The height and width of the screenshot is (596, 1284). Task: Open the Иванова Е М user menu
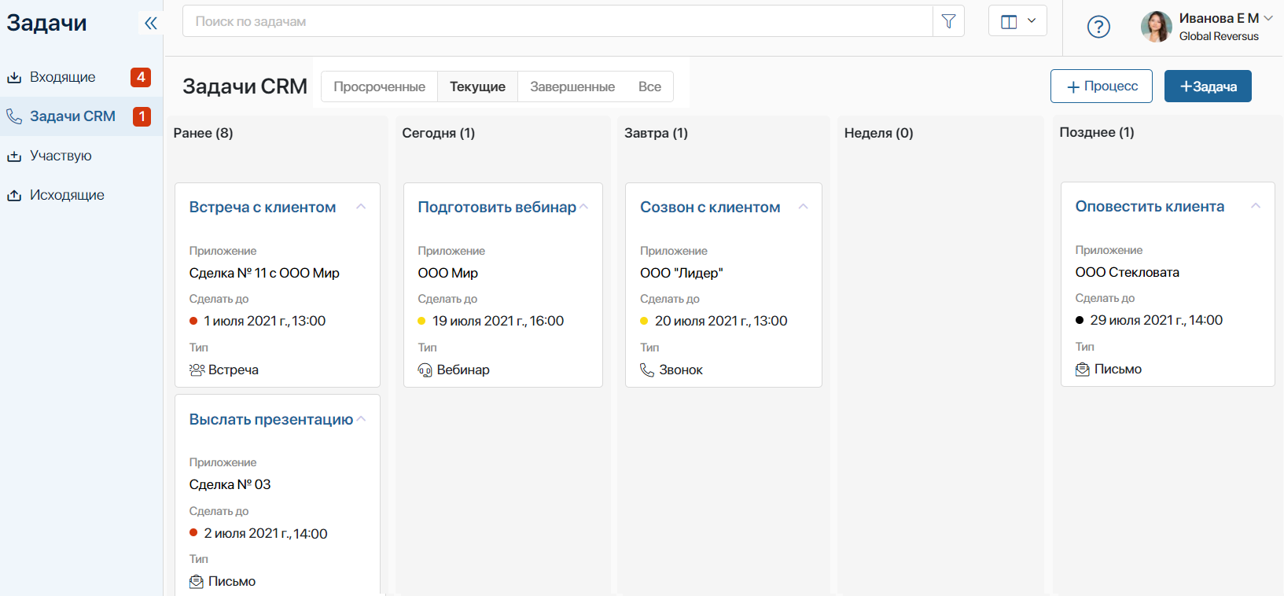tap(1225, 18)
